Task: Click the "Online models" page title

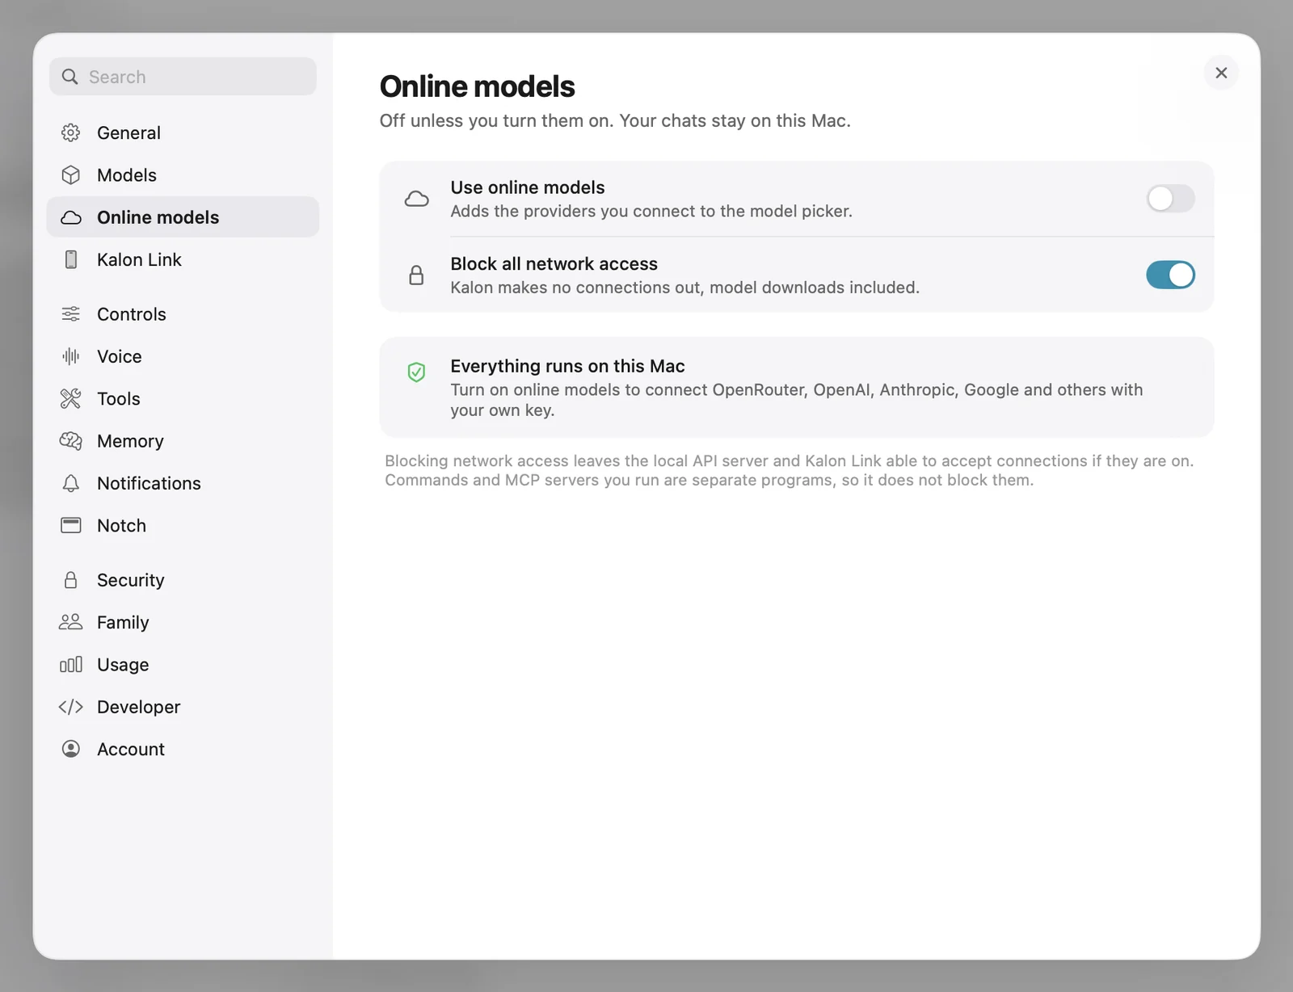Action: 477,86
